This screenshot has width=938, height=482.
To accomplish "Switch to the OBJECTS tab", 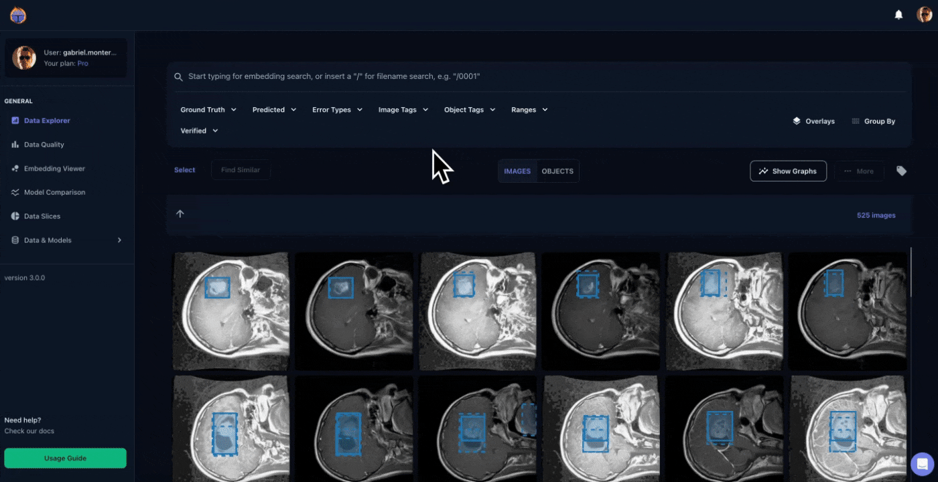I will click(x=557, y=171).
